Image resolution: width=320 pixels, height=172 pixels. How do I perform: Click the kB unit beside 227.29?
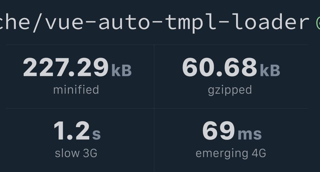[121, 70]
